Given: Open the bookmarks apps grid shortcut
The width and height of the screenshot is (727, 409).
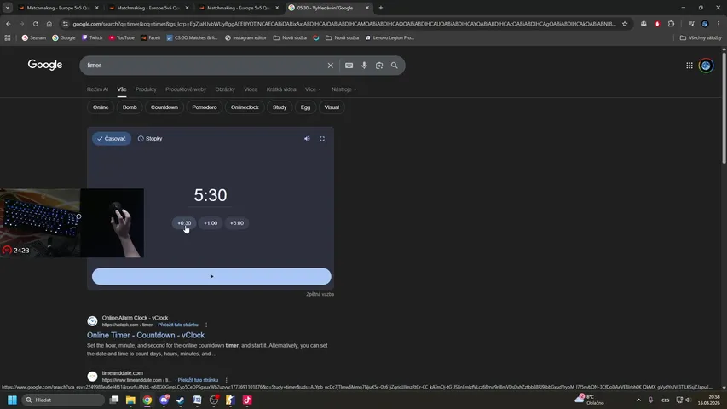Looking at the screenshot, I should [x=8, y=38].
